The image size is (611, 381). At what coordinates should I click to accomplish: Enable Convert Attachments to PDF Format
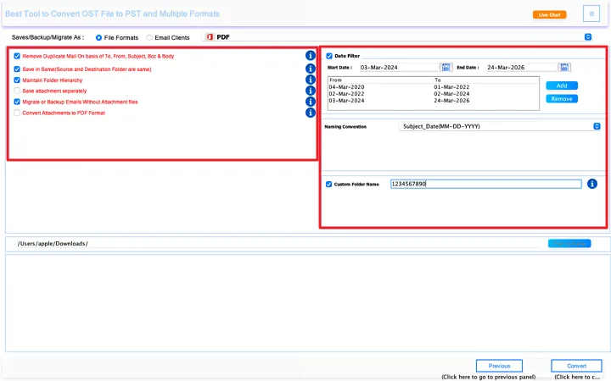point(17,113)
